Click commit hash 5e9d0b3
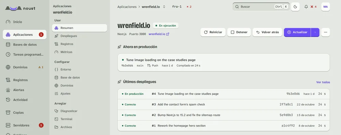The width and height of the screenshot is (341, 135). (286, 115)
